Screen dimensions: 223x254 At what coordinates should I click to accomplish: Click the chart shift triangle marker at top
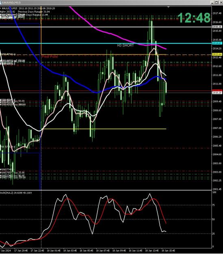point(169,7)
